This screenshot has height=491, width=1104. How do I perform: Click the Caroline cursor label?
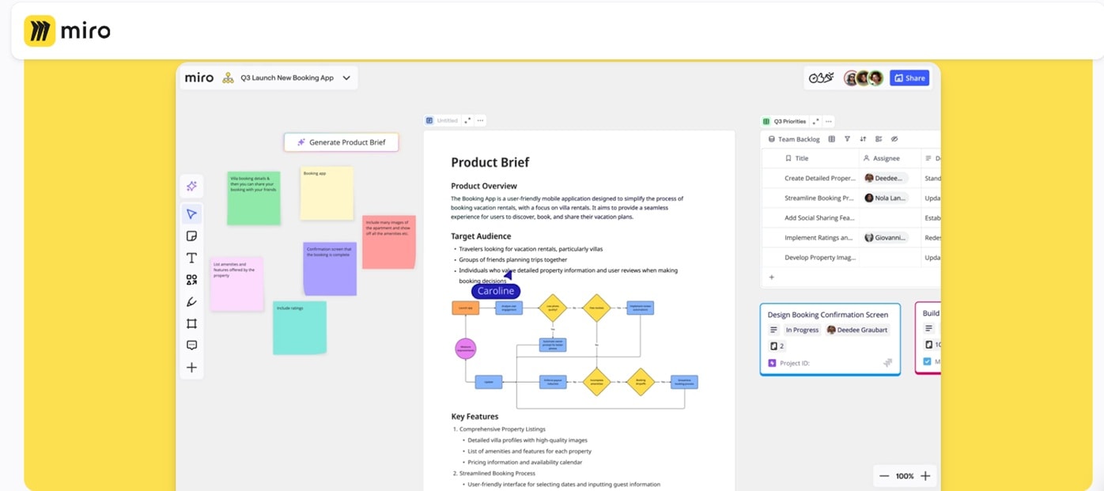coord(496,291)
